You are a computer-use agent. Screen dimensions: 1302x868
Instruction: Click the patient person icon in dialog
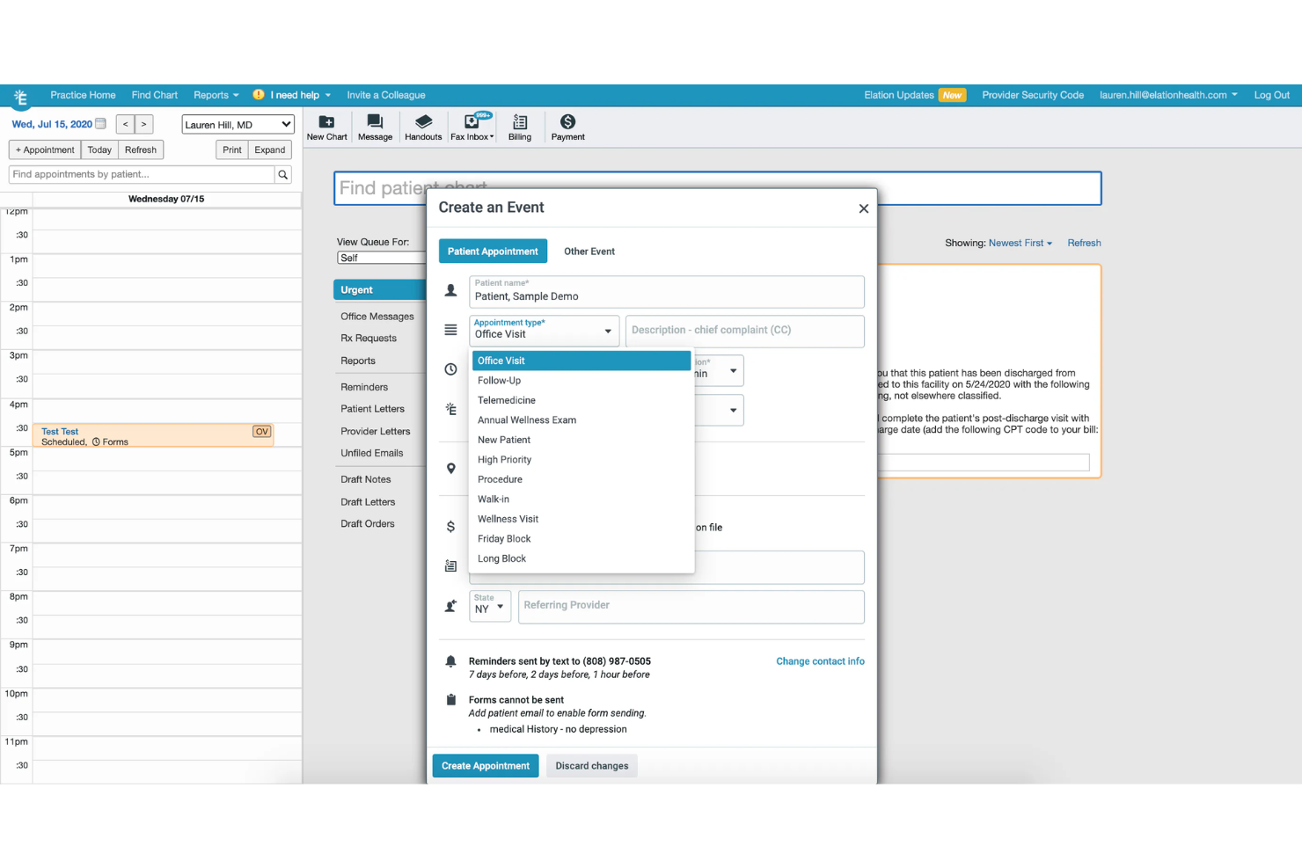[450, 291]
